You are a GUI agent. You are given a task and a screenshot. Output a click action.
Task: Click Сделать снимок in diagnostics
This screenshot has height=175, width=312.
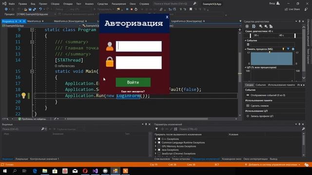point(259,106)
